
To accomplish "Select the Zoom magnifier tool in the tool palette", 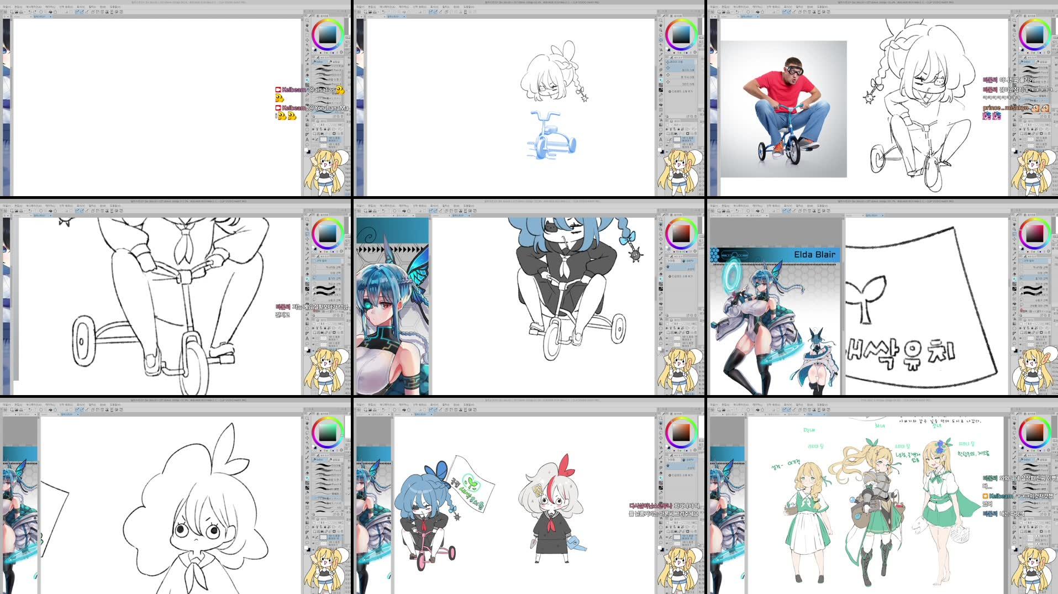I will point(307,20).
